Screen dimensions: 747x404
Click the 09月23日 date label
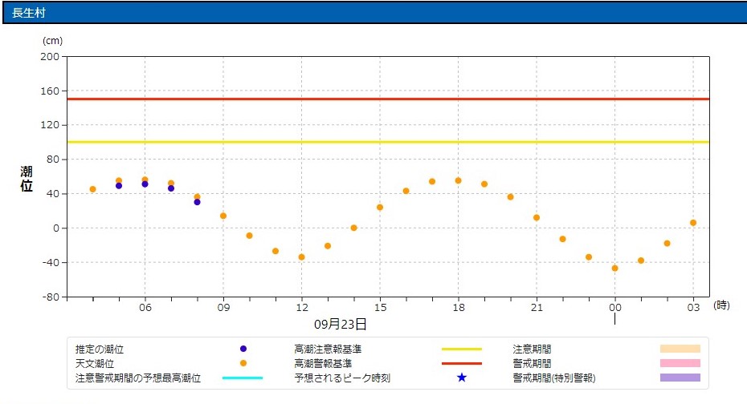(340, 325)
